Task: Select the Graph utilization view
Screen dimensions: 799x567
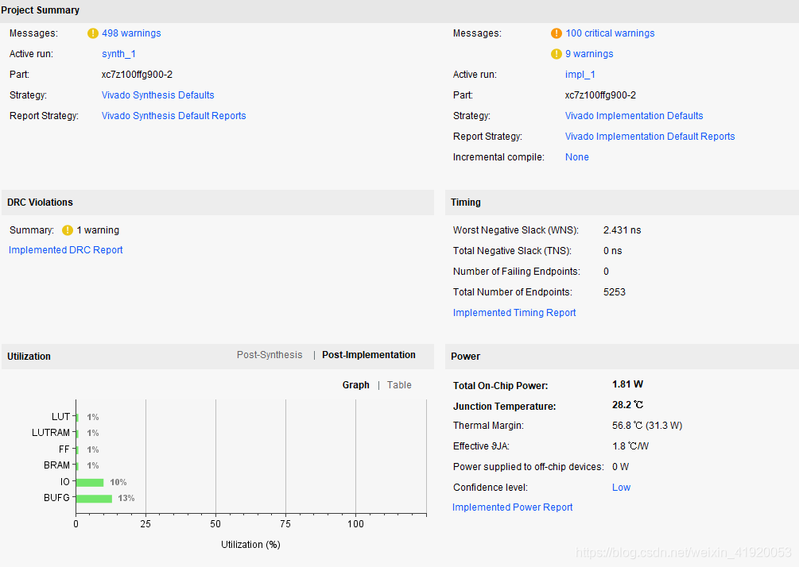Action: coord(355,385)
